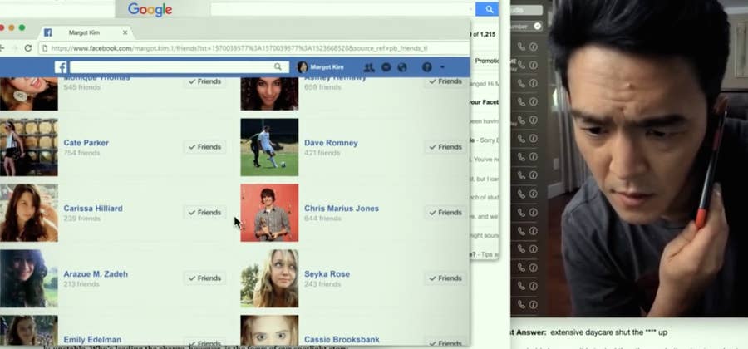
Task: Click the blue Google search button
Action: pyautogui.click(x=486, y=9)
